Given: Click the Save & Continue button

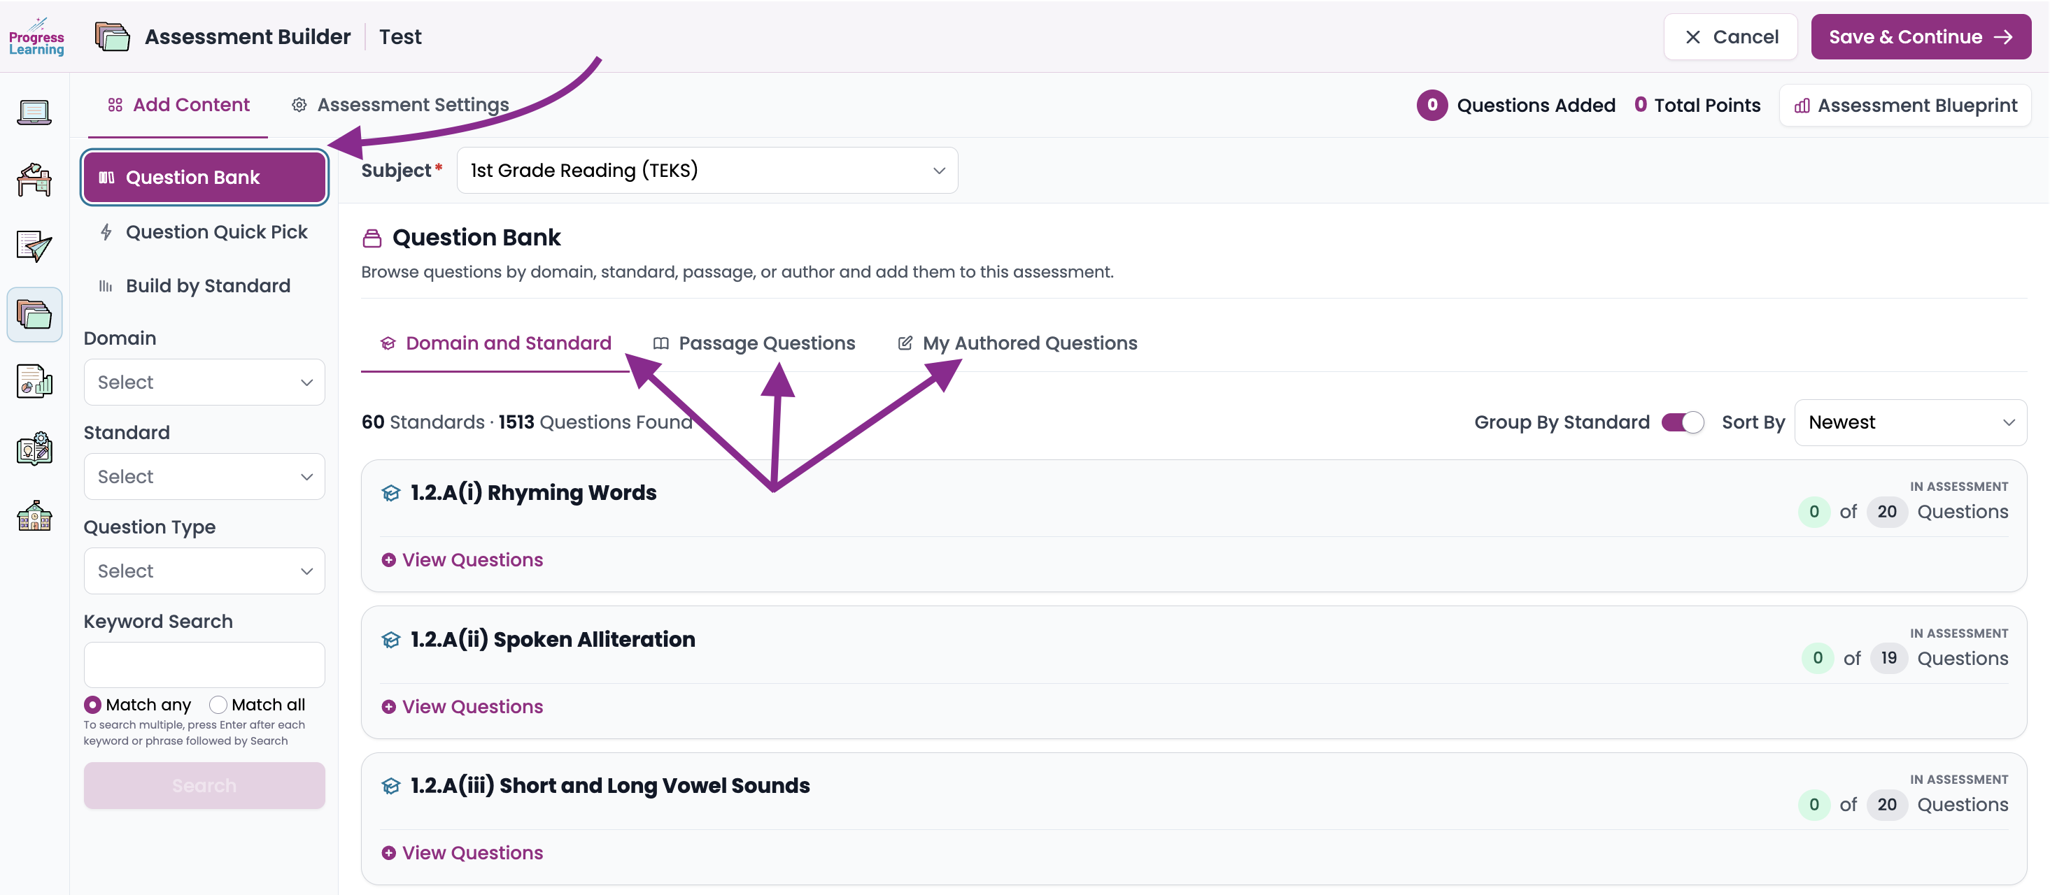Looking at the screenshot, I should coord(1921,36).
